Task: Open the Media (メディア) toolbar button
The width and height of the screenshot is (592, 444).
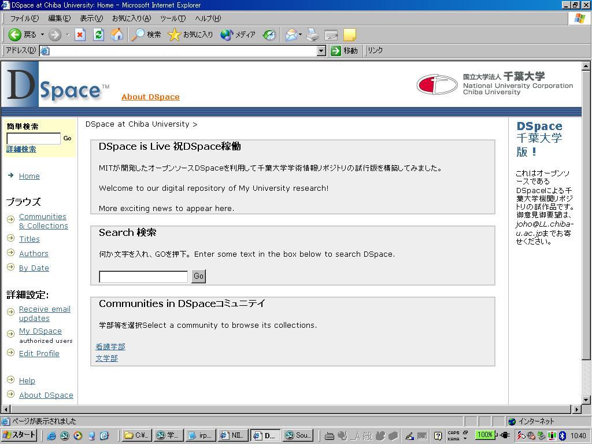Action: pyautogui.click(x=238, y=35)
